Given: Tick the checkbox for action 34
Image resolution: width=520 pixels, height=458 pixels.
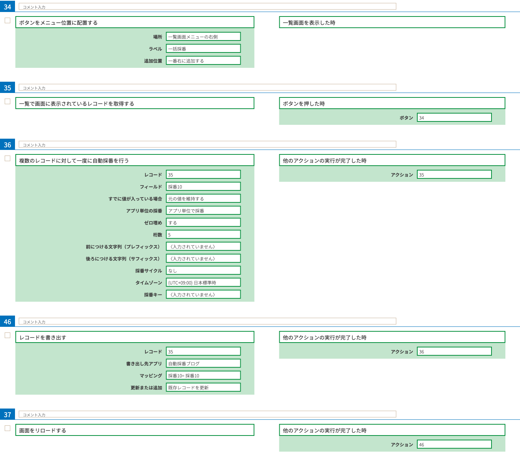Looking at the screenshot, I should (7, 21).
